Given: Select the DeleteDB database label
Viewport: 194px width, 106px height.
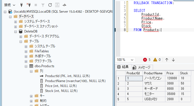Looking at the screenshot, I should 31,31.
